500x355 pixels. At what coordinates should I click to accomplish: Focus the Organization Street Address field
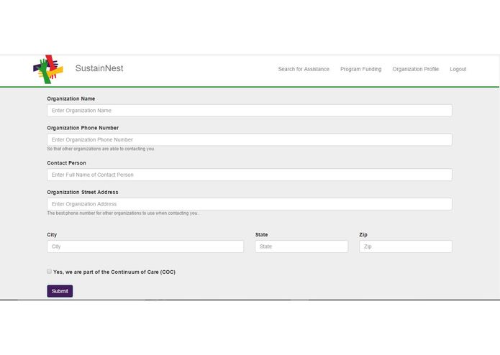coord(250,204)
